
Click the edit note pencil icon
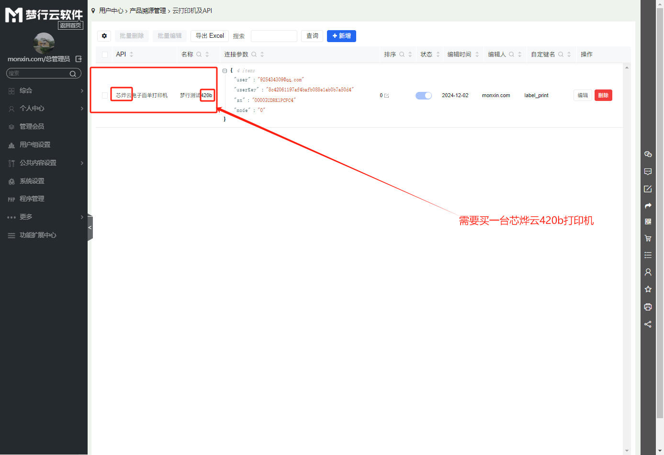[648, 189]
